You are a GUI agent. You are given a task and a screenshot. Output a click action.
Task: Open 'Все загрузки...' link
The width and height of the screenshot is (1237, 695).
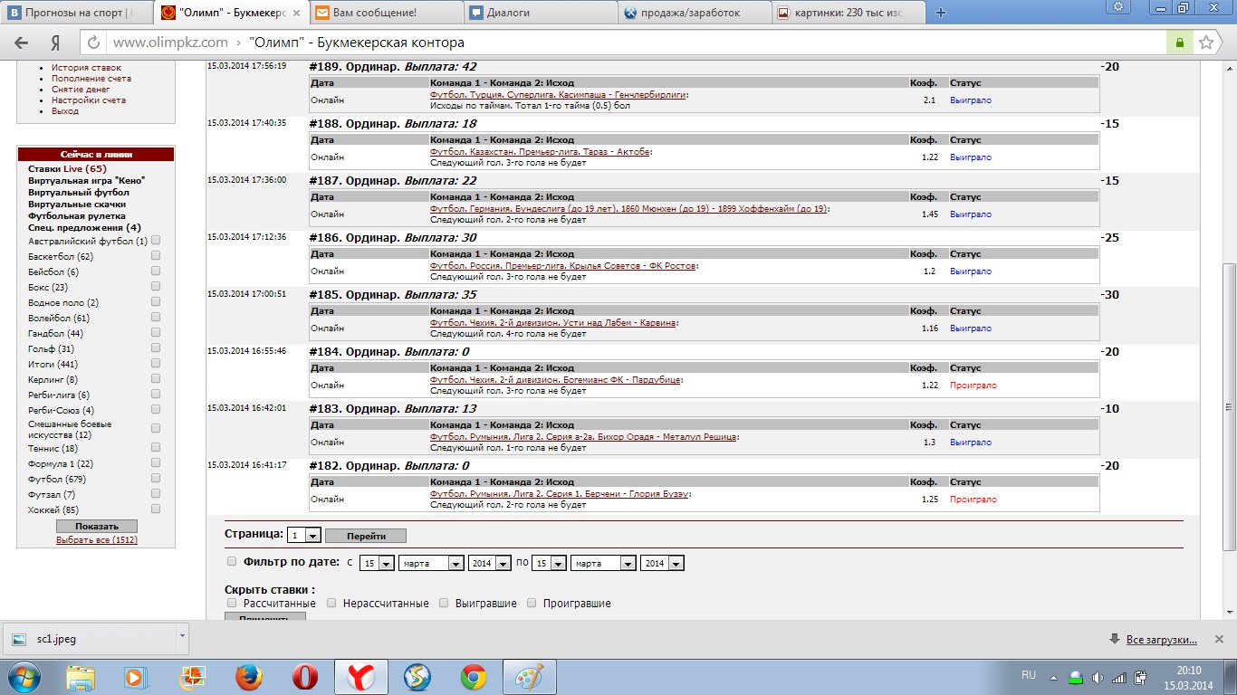click(x=1162, y=640)
